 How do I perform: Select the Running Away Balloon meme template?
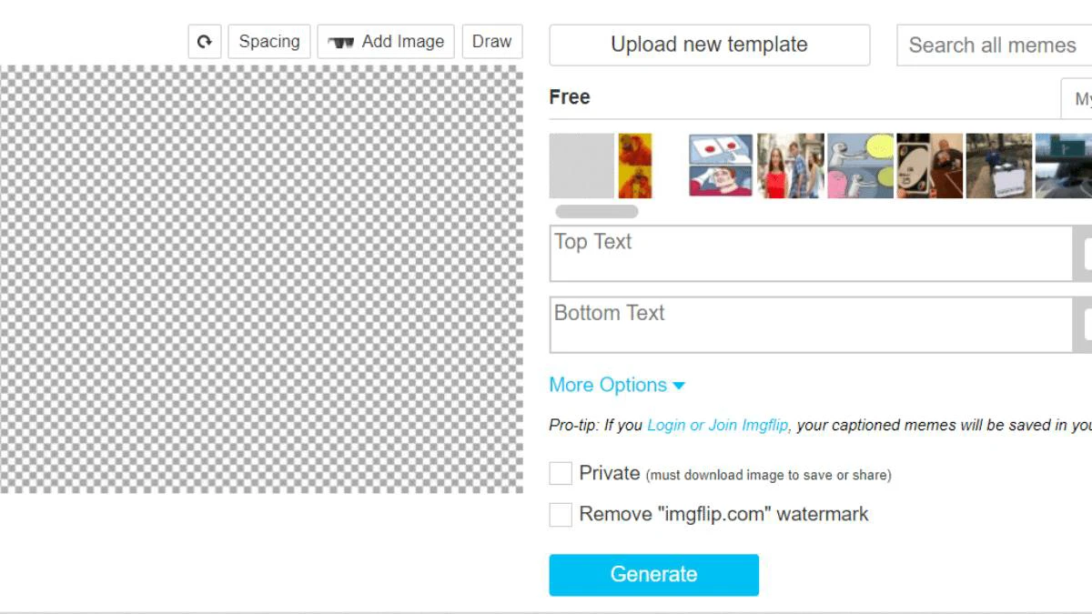tap(860, 166)
